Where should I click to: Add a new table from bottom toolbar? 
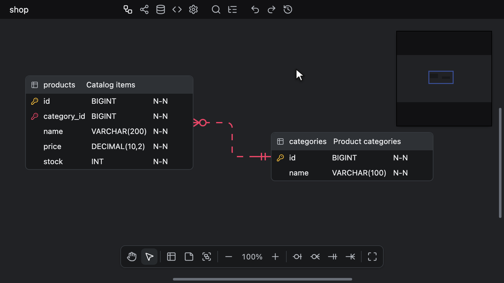click(x=171, y=257)
